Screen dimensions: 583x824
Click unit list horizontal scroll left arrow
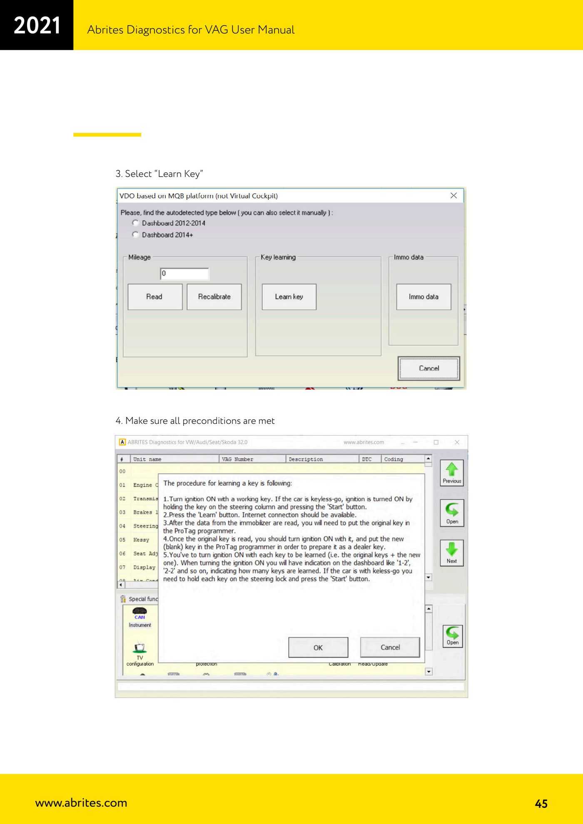click(121, 585)
